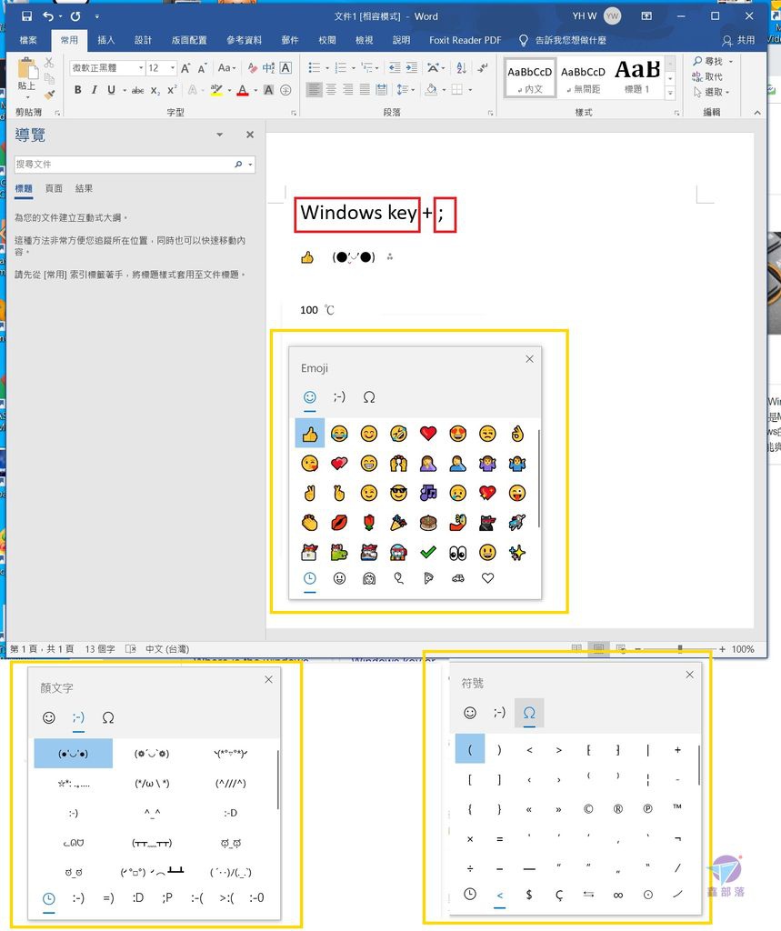Open the 尋找 dropdown arrow

[731, 61]
